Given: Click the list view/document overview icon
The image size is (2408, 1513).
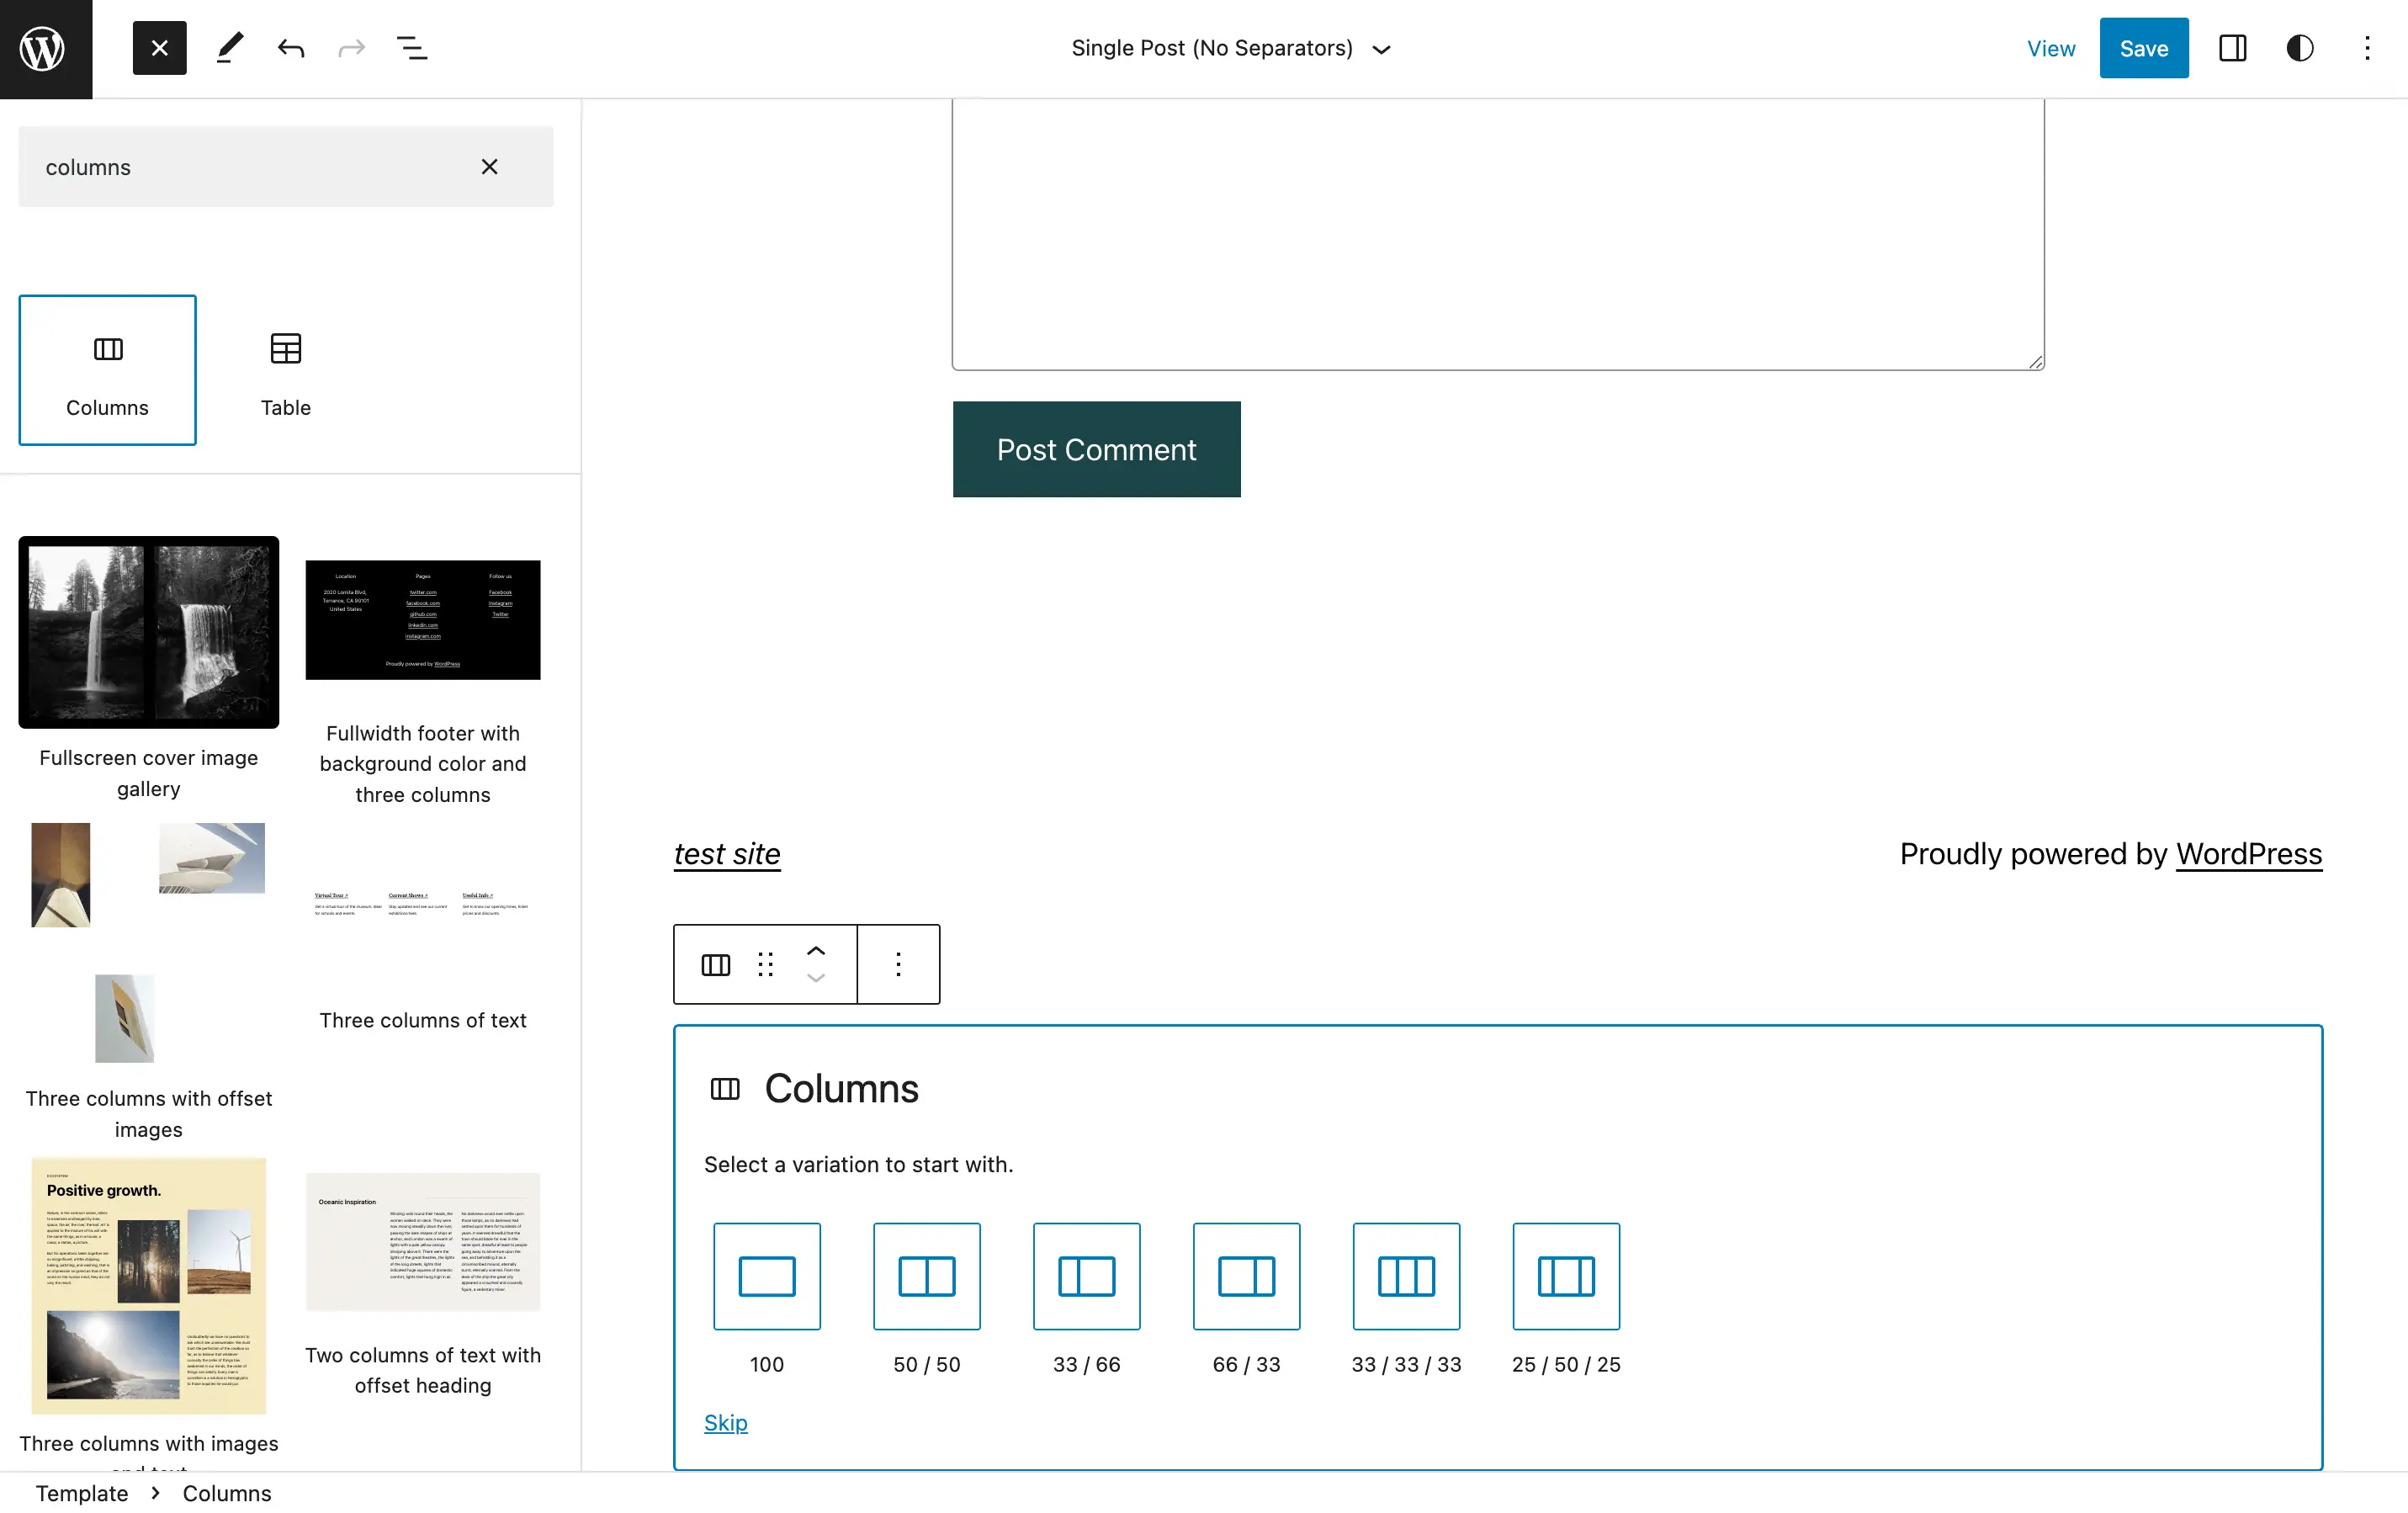Looking at the screenshot, I should coord(411,47).
